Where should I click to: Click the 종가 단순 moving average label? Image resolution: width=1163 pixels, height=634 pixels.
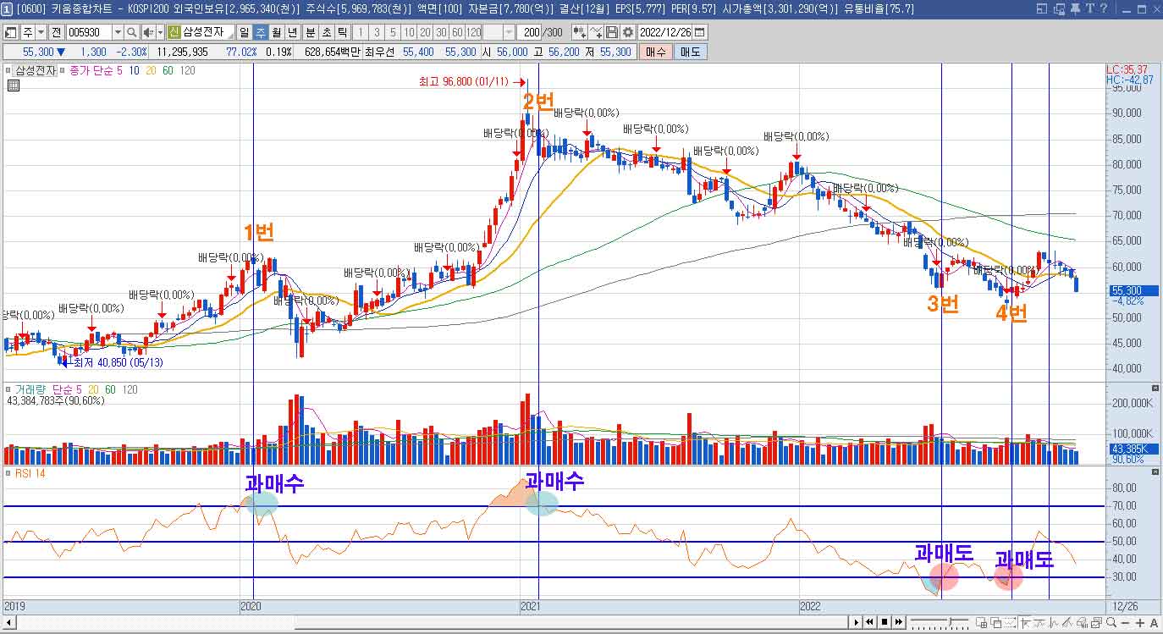[x=91, y=71]
